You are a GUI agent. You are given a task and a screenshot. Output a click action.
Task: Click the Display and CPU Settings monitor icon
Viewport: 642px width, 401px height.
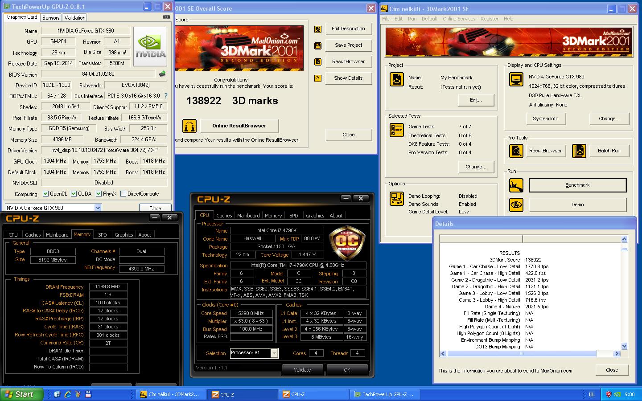pyautogui.click(x=516, y=79)
